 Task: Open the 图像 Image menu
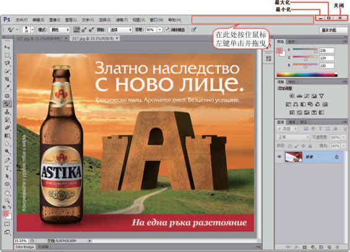(x=54, y=20)
